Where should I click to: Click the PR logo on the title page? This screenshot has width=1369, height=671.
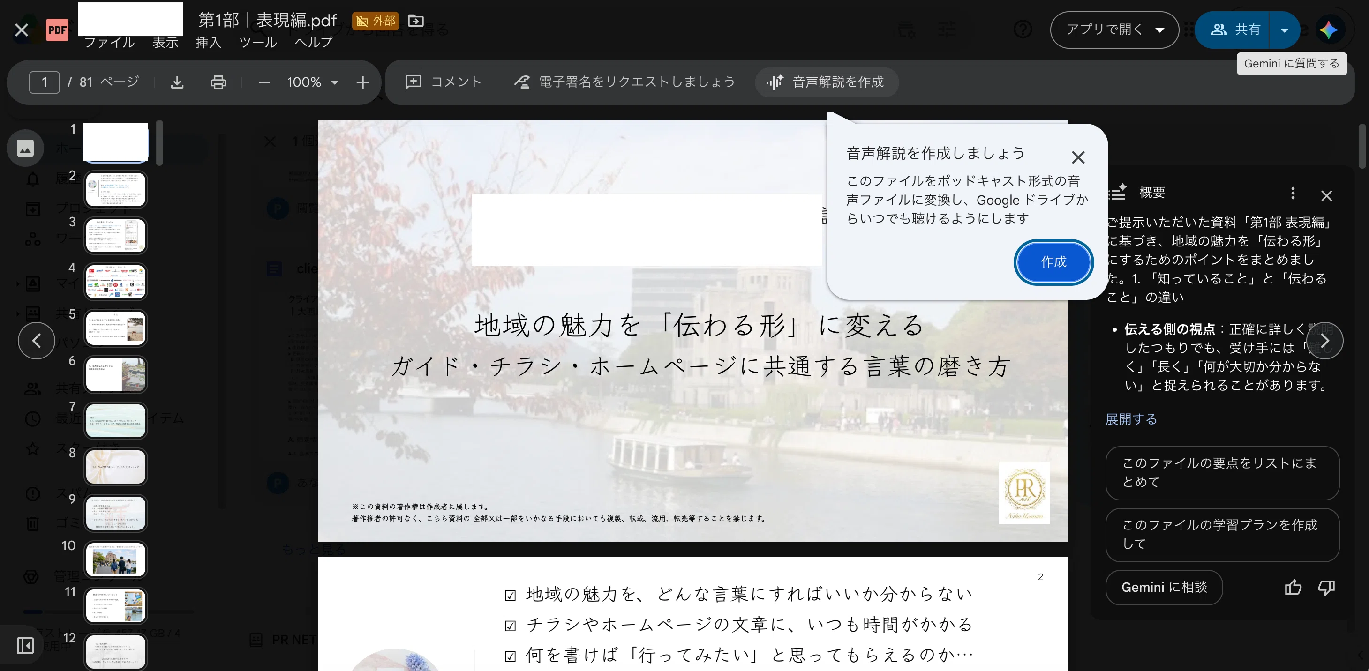point(1024,493)
